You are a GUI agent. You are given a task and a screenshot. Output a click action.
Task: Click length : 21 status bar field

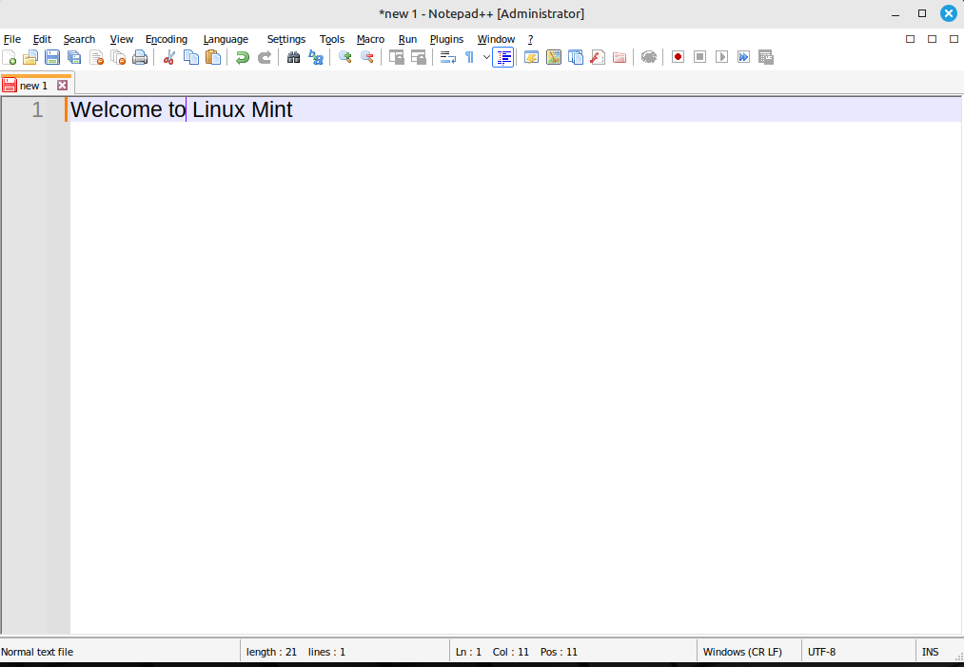click(271, 652)
